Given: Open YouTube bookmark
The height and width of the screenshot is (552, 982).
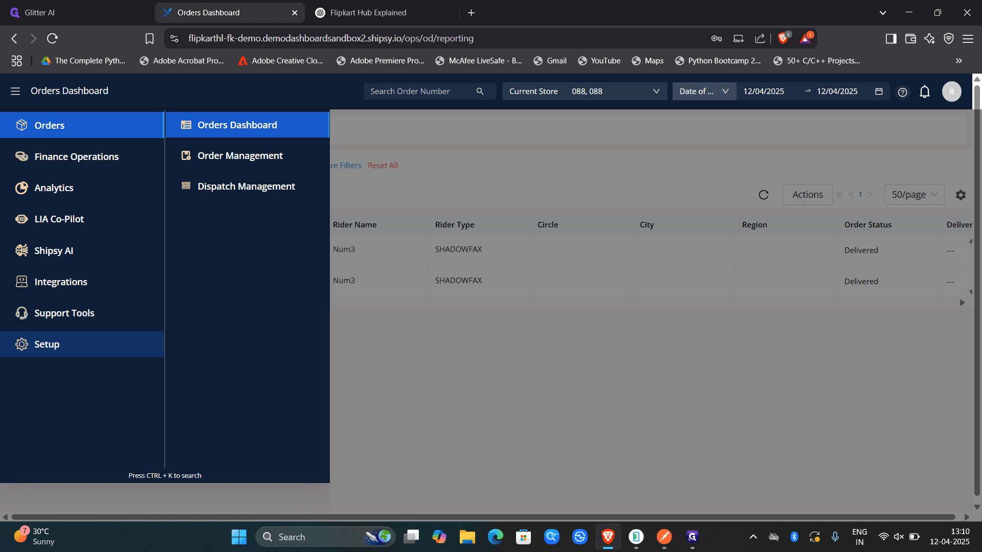Looking at the screenshot, I should [x=599, y=60].
